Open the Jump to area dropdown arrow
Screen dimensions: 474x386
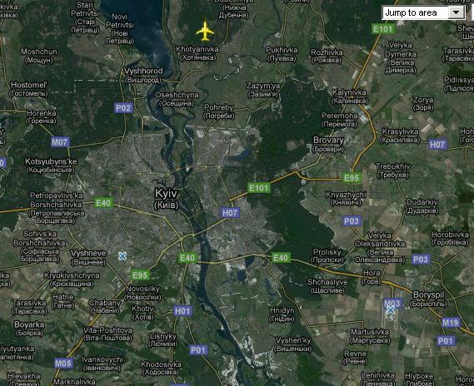457,12
